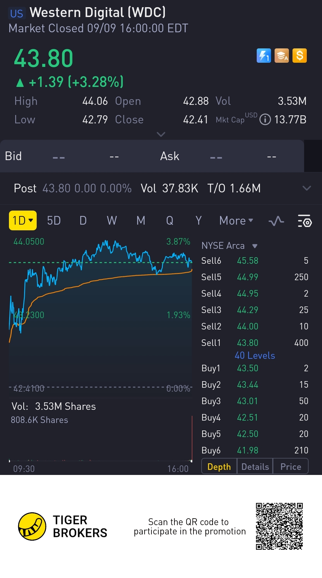Viewport: 322px width, 578px height.
Task: Expand the quote details chevron
Action: tap(161, 134)
